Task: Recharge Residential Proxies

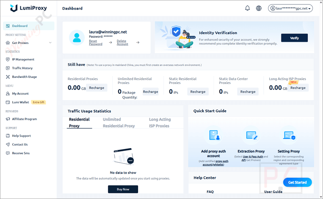Action: [x=96, y=88]
